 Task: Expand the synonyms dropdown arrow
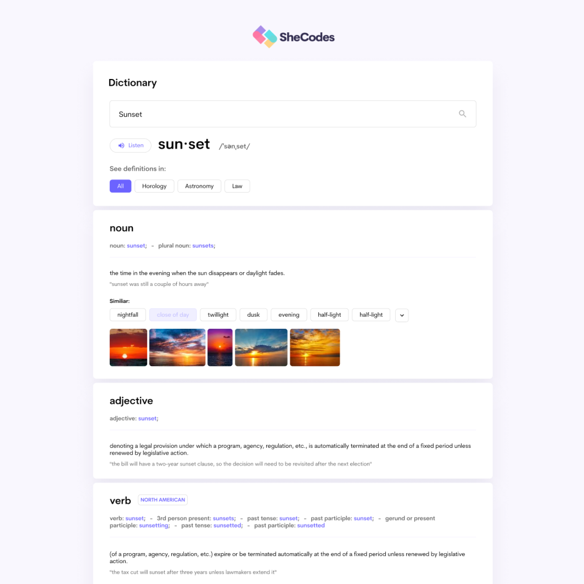(402, 315)
